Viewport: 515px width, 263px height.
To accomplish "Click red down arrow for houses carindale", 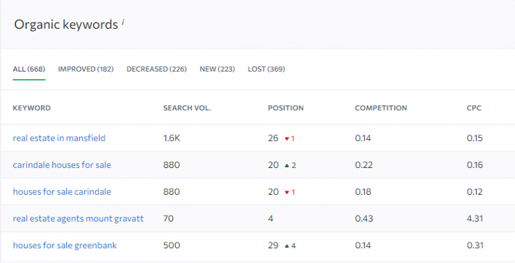I will pyautogui.click(x=287, y=193).
